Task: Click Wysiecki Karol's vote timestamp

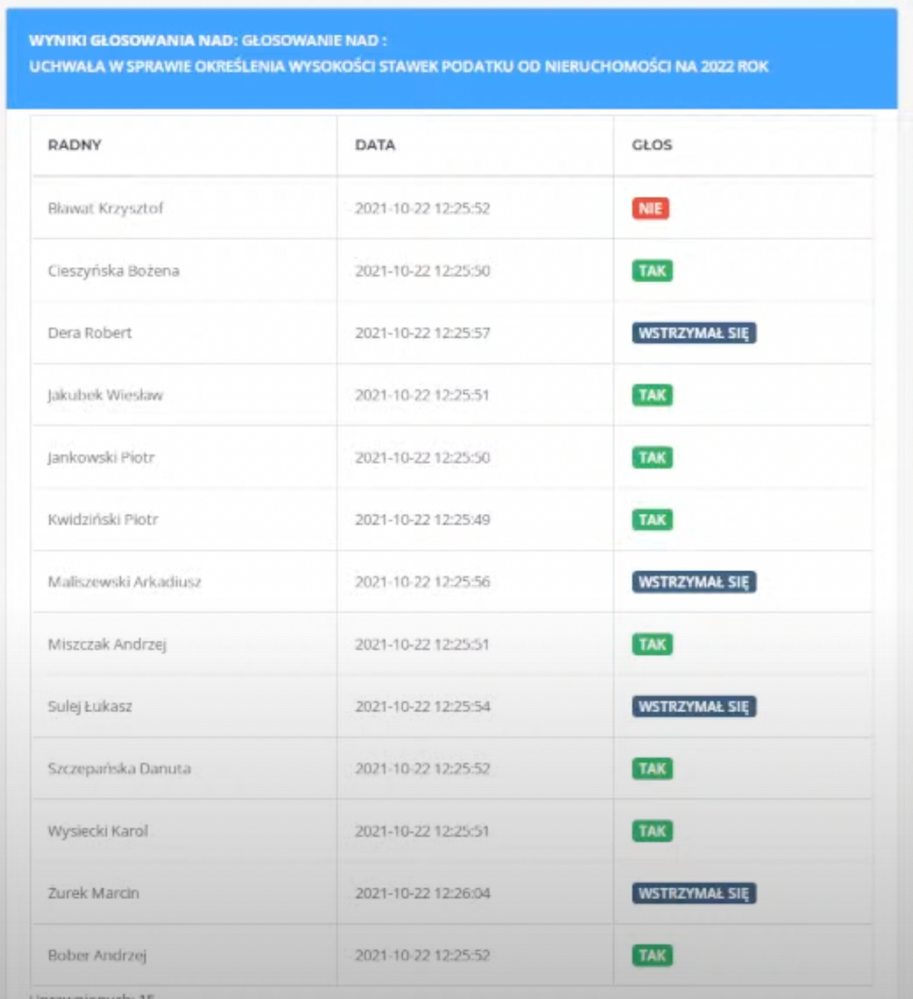Action: (422, 831)
